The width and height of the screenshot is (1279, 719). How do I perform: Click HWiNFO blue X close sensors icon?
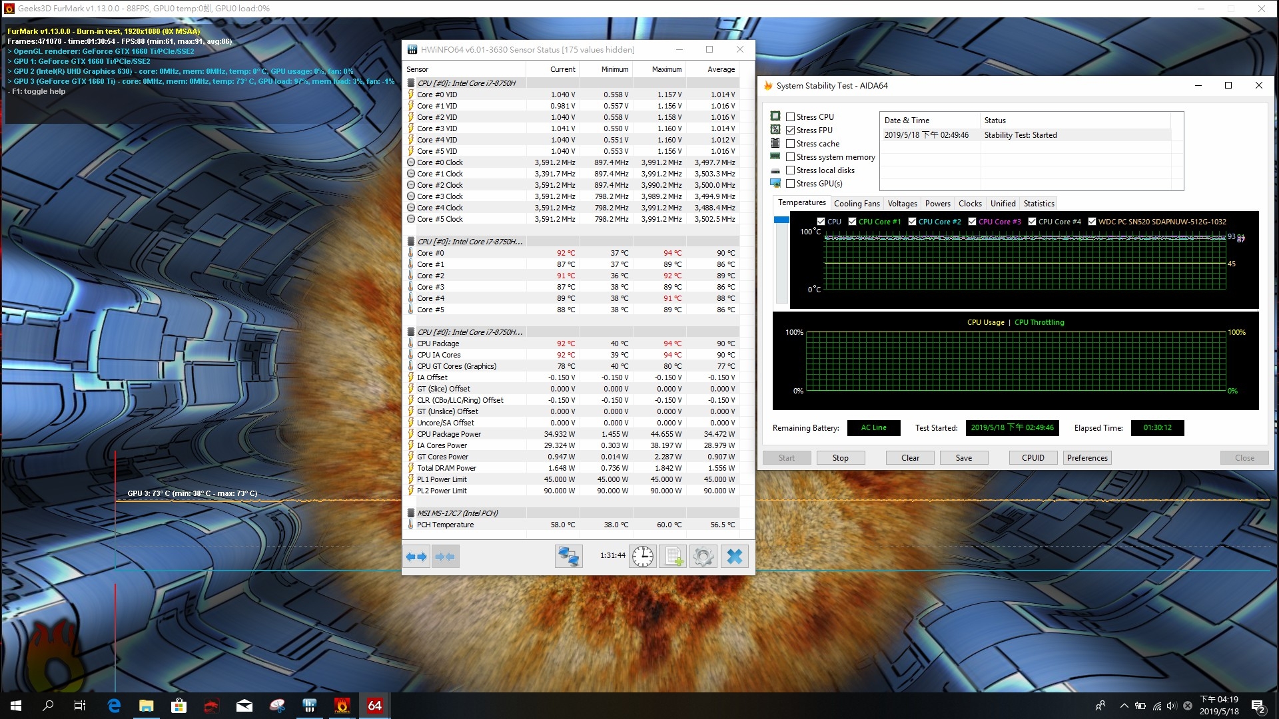click(x=734, y=557)
